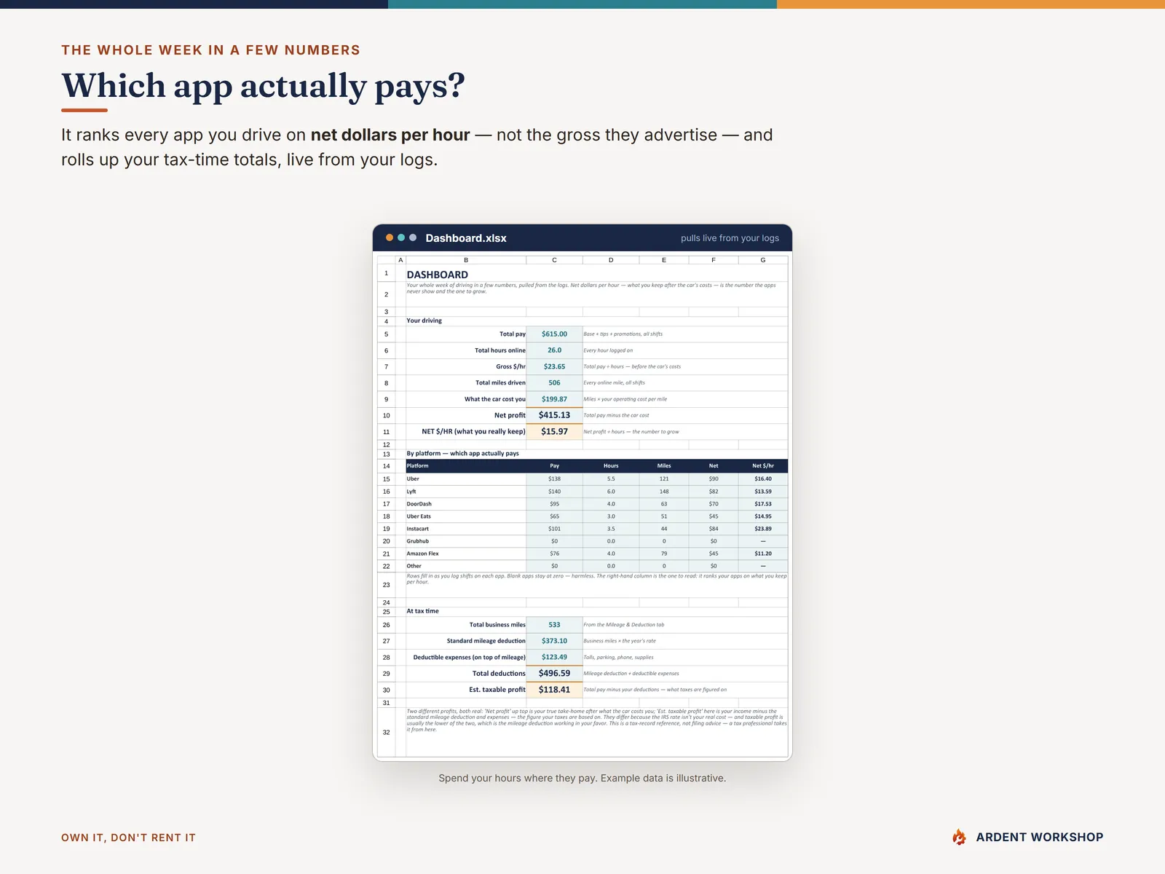Select Net profit value $415.13
Screen dimensions: 1165x874
click(554, 415)
